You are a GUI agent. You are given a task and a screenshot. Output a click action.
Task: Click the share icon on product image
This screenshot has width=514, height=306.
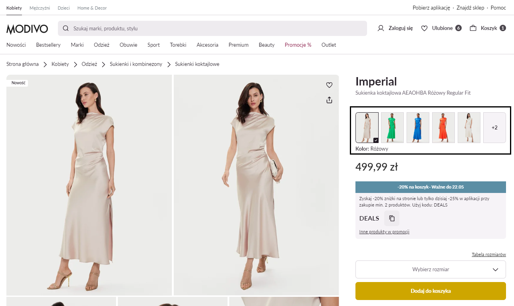pos(329,100)
